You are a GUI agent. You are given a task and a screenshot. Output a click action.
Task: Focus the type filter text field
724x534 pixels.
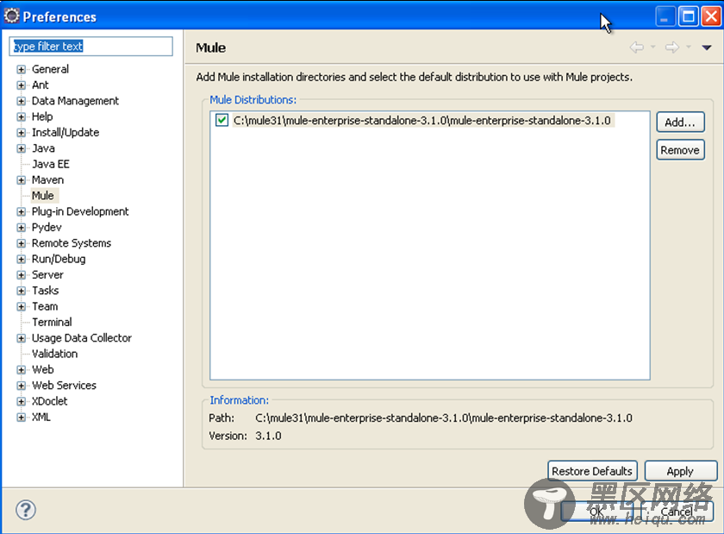91,47
